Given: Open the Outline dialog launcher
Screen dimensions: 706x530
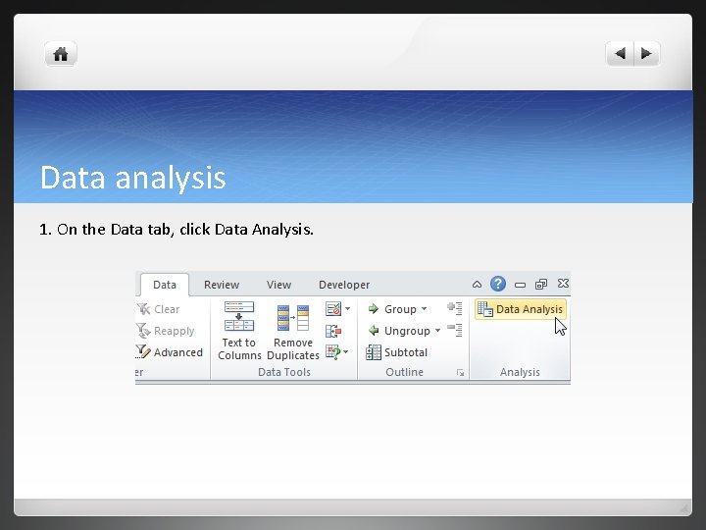Looking at the screenshot, I should point(460,373).
